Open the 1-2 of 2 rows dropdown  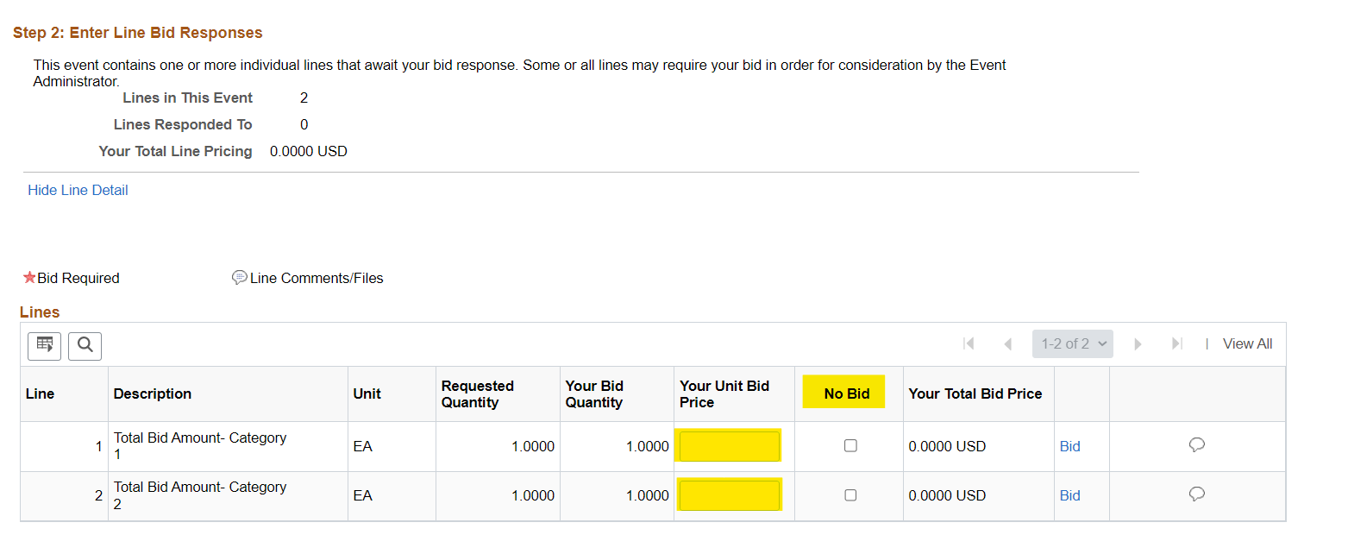pos(1073,343)
